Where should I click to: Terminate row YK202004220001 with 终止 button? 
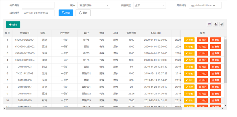coord(202,40)
